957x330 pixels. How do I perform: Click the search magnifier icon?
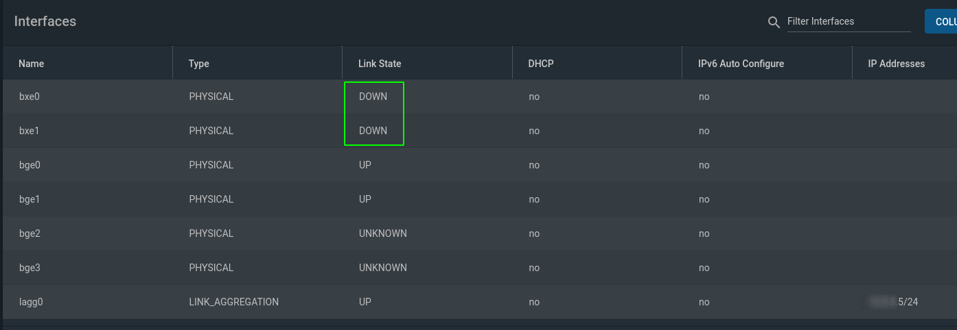pos(774,23)
